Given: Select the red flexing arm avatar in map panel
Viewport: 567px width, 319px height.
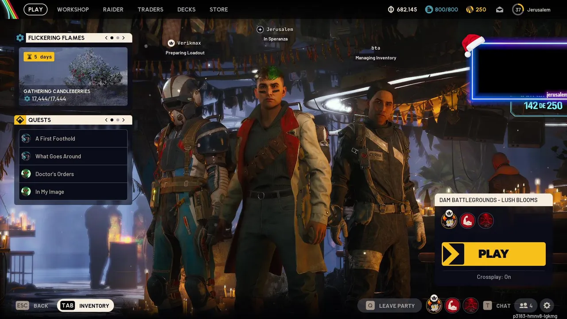Looking at the screenshot, I should click(x=467, y=221).
